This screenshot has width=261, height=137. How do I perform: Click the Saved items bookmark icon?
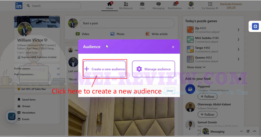(19, 99)
